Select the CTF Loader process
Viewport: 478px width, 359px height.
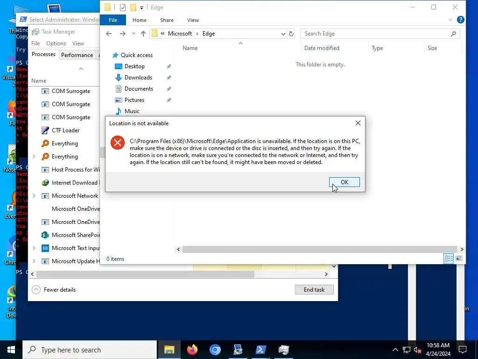(65, 130)
